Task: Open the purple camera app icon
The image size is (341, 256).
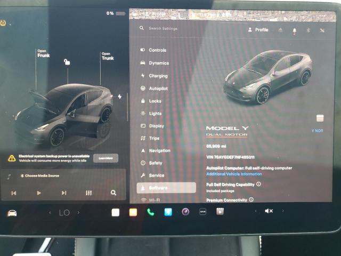Action: point(185,212)
